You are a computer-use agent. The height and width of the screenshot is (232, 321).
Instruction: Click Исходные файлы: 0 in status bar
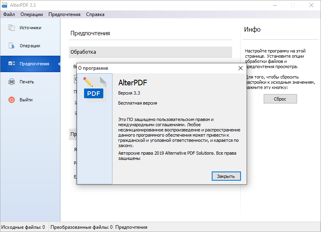point(23,227)
